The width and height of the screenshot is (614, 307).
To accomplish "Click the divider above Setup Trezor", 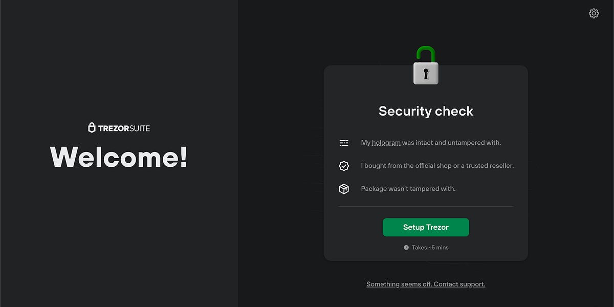I will [426, 207].
